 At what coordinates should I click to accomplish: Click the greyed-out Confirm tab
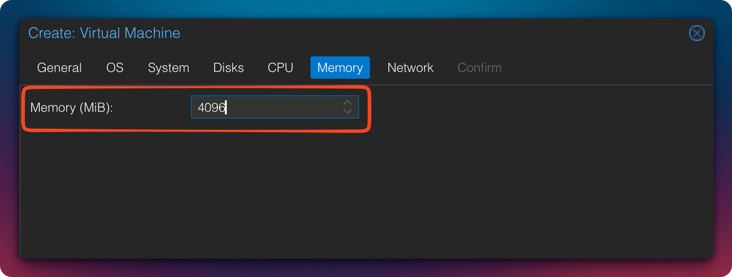coord(479,68)
